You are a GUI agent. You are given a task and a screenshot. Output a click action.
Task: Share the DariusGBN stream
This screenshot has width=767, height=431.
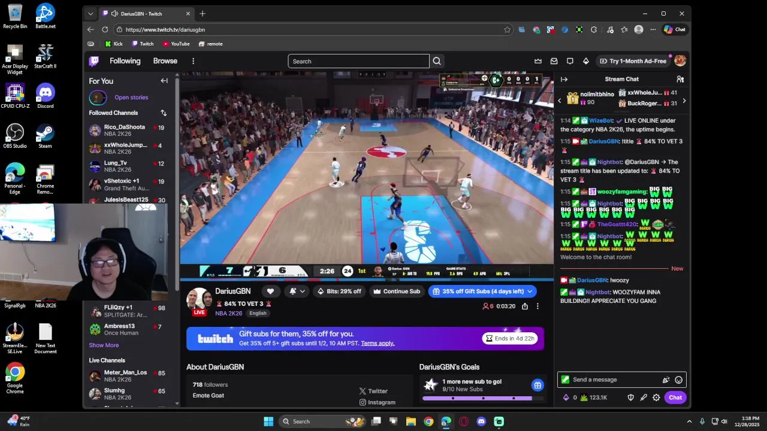pos(525,306)
